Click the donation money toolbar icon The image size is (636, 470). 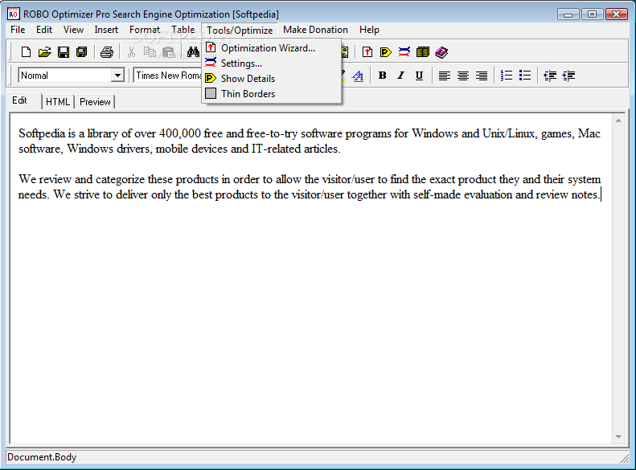(423, 52)
